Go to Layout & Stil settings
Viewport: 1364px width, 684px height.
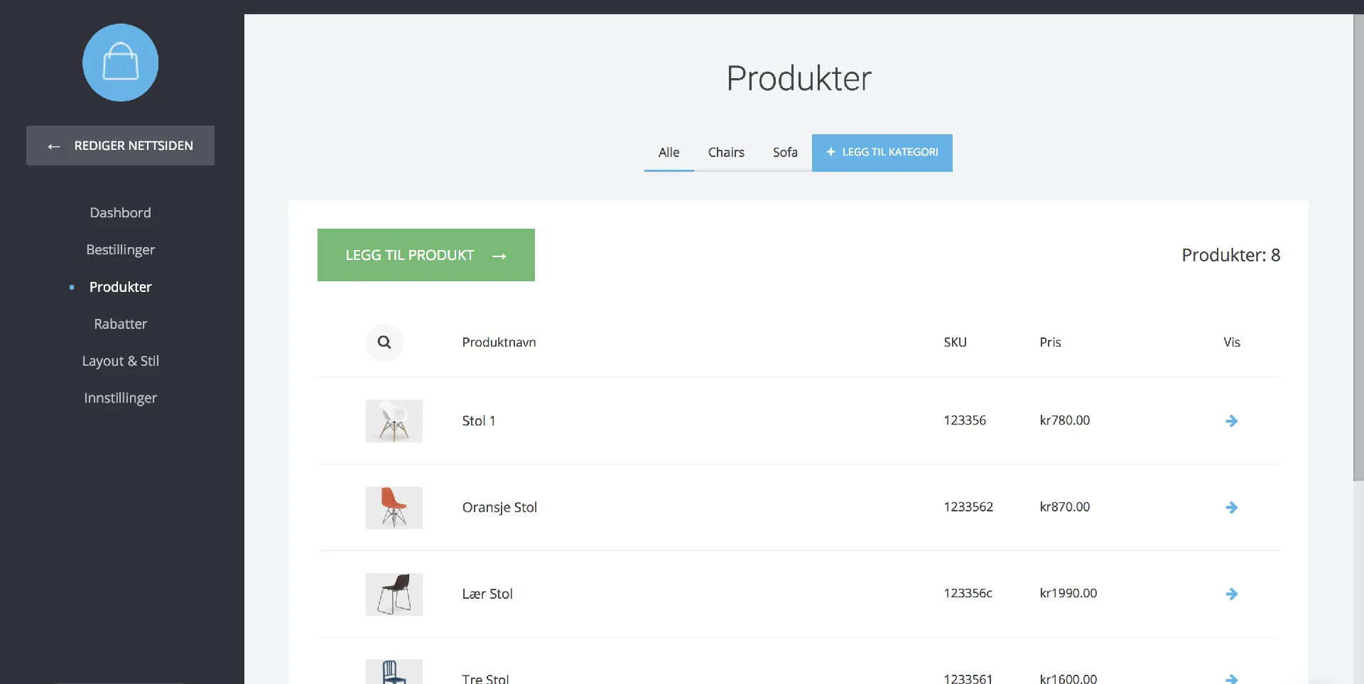point(120,361)
